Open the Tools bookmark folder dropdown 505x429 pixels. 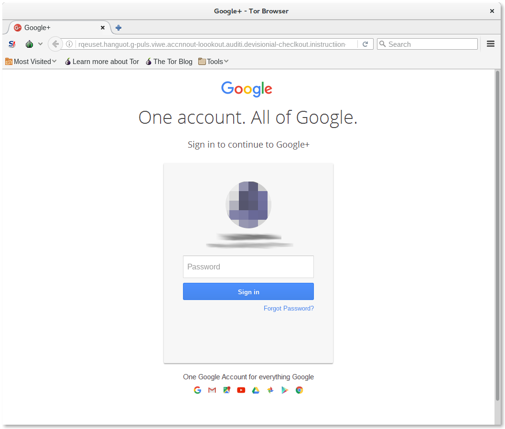pyautogui.click(x=214, y=62)
